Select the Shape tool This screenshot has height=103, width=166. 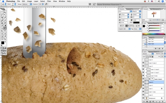[x=5, y=34]
